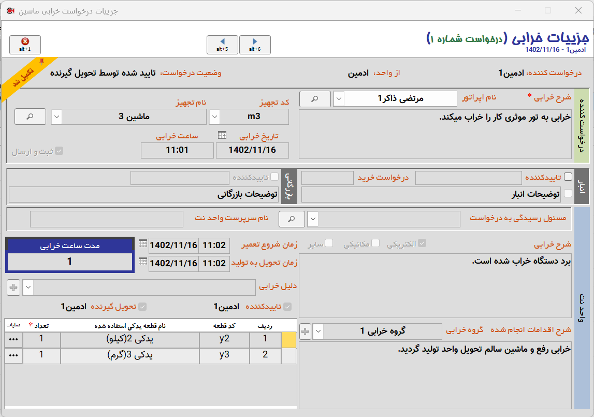Expand the equipment code m3 dropdown
This screenshot has width=594, height=417.
(214, 116)
